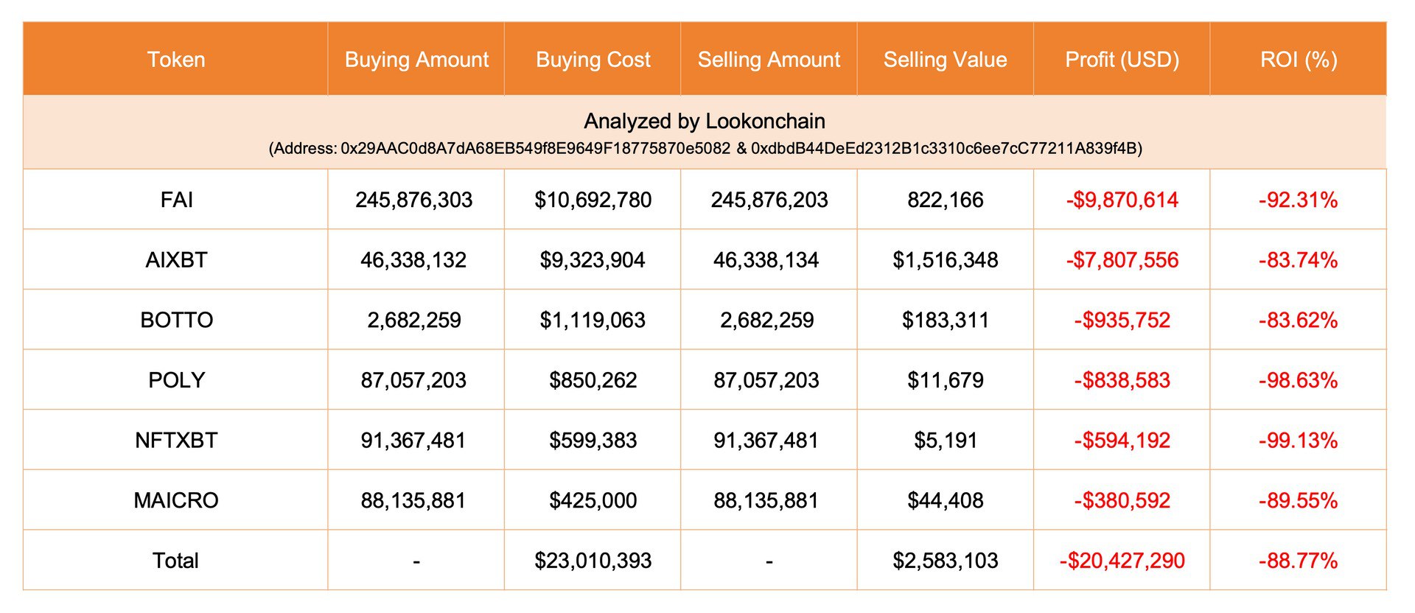1415x613 pixels.
Task: Select the FAI token cell
Action: [176, 200]
